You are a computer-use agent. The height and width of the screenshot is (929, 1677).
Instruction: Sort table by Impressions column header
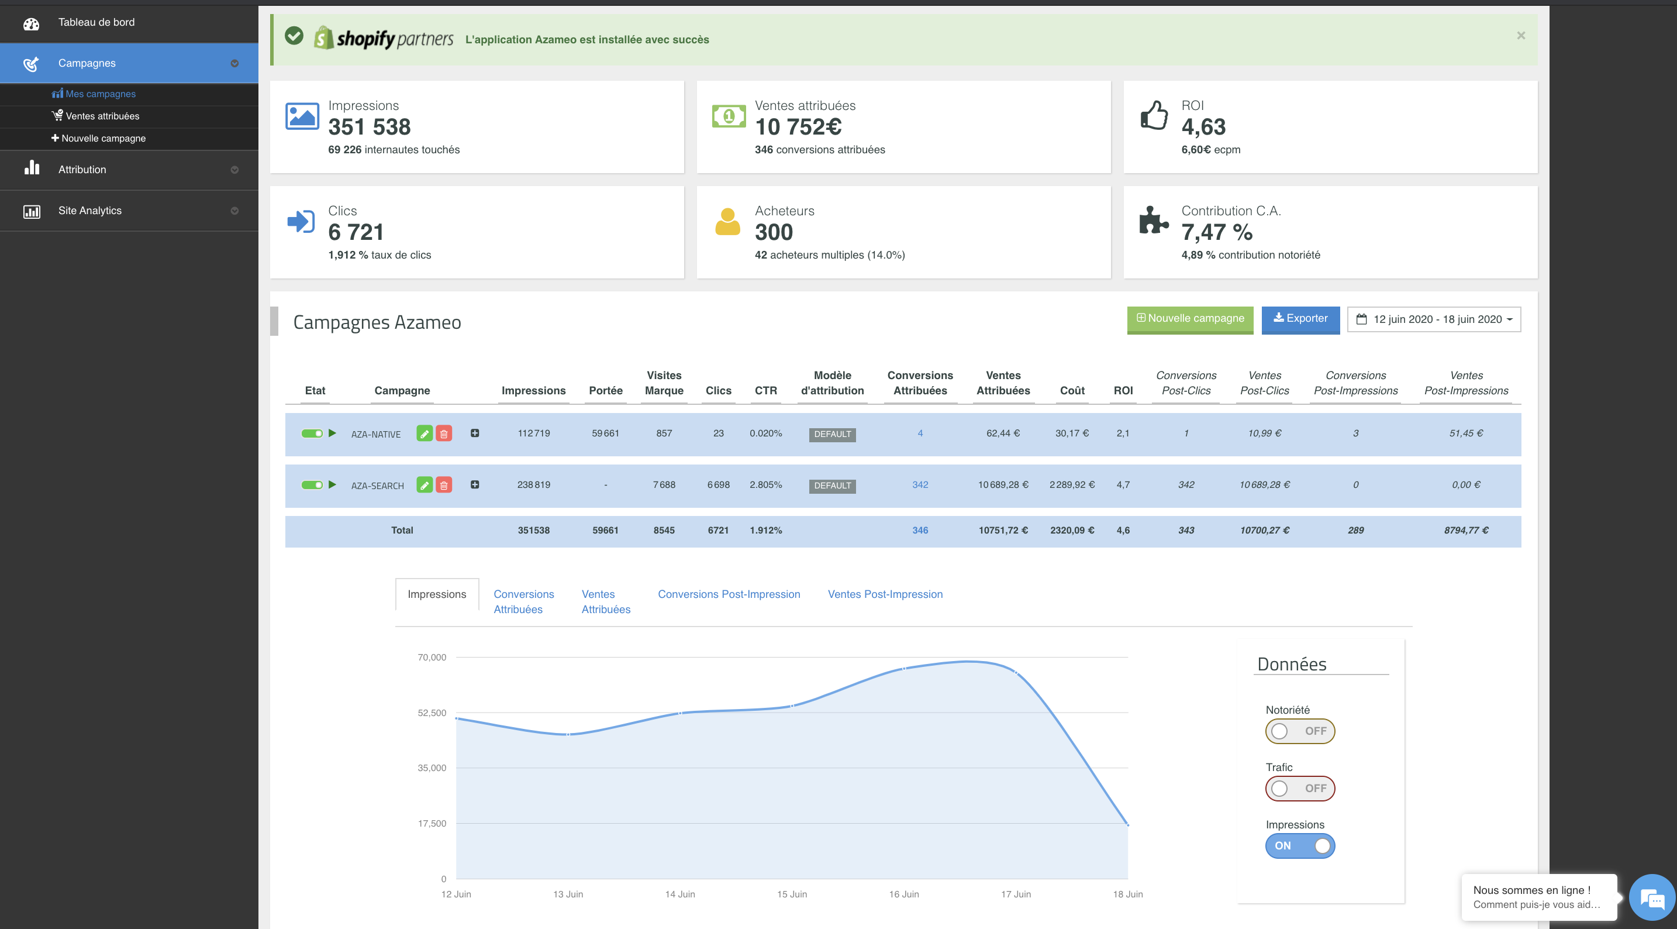(533, 390)
